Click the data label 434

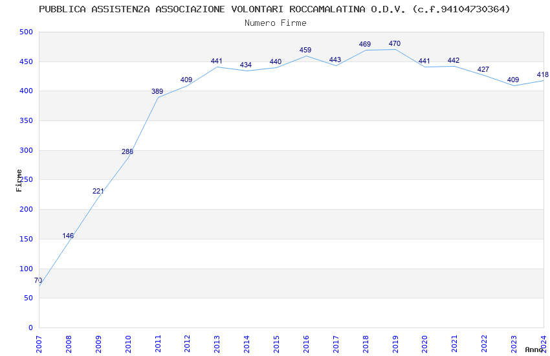click(245, 65)
